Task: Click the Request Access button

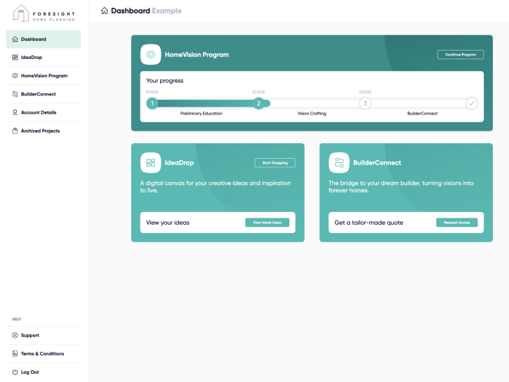Action: pyautogui.click(x=457, y=223)
